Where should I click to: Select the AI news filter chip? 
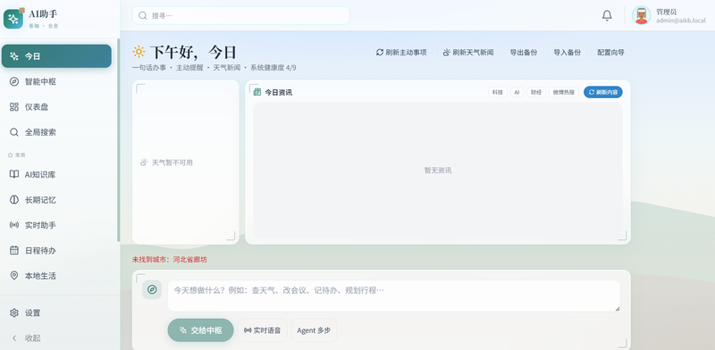click(517, 92)
